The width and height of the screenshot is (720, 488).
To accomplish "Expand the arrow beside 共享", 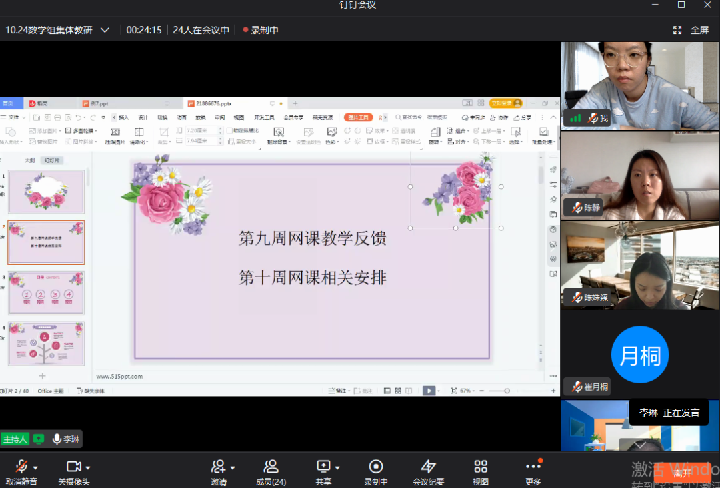I will [x=337, y=467].
